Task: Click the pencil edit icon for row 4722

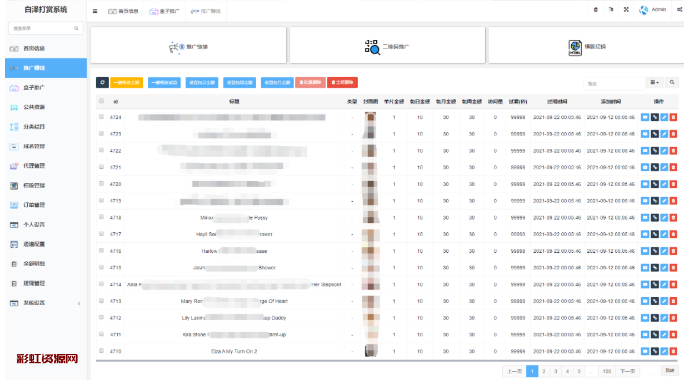Action: tap(664, 151)
